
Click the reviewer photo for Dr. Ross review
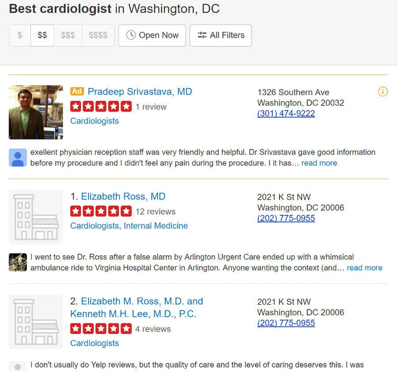tap(18, 262)
